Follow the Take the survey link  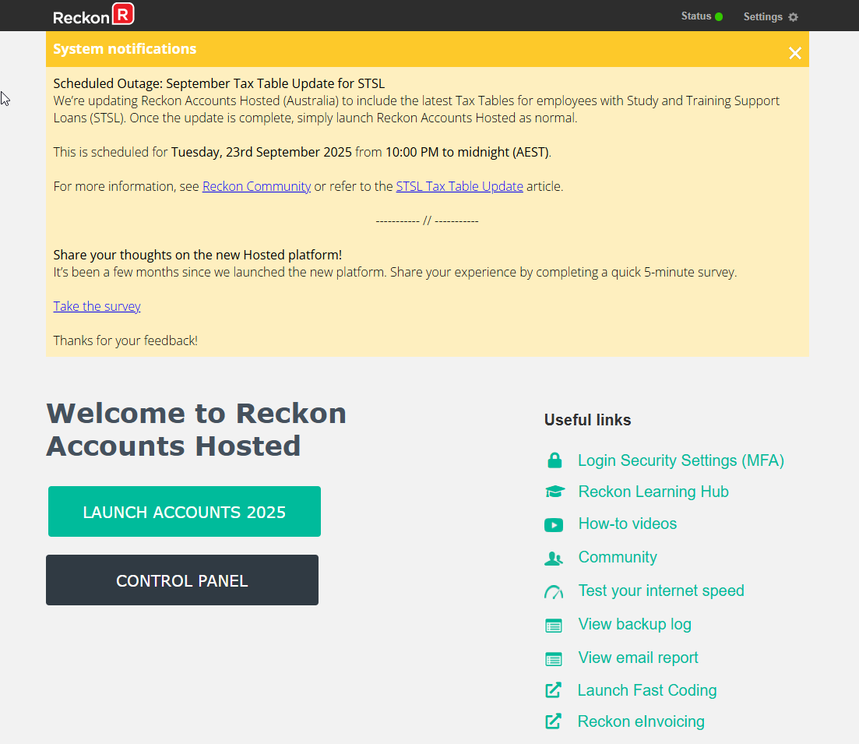[97, 306]
